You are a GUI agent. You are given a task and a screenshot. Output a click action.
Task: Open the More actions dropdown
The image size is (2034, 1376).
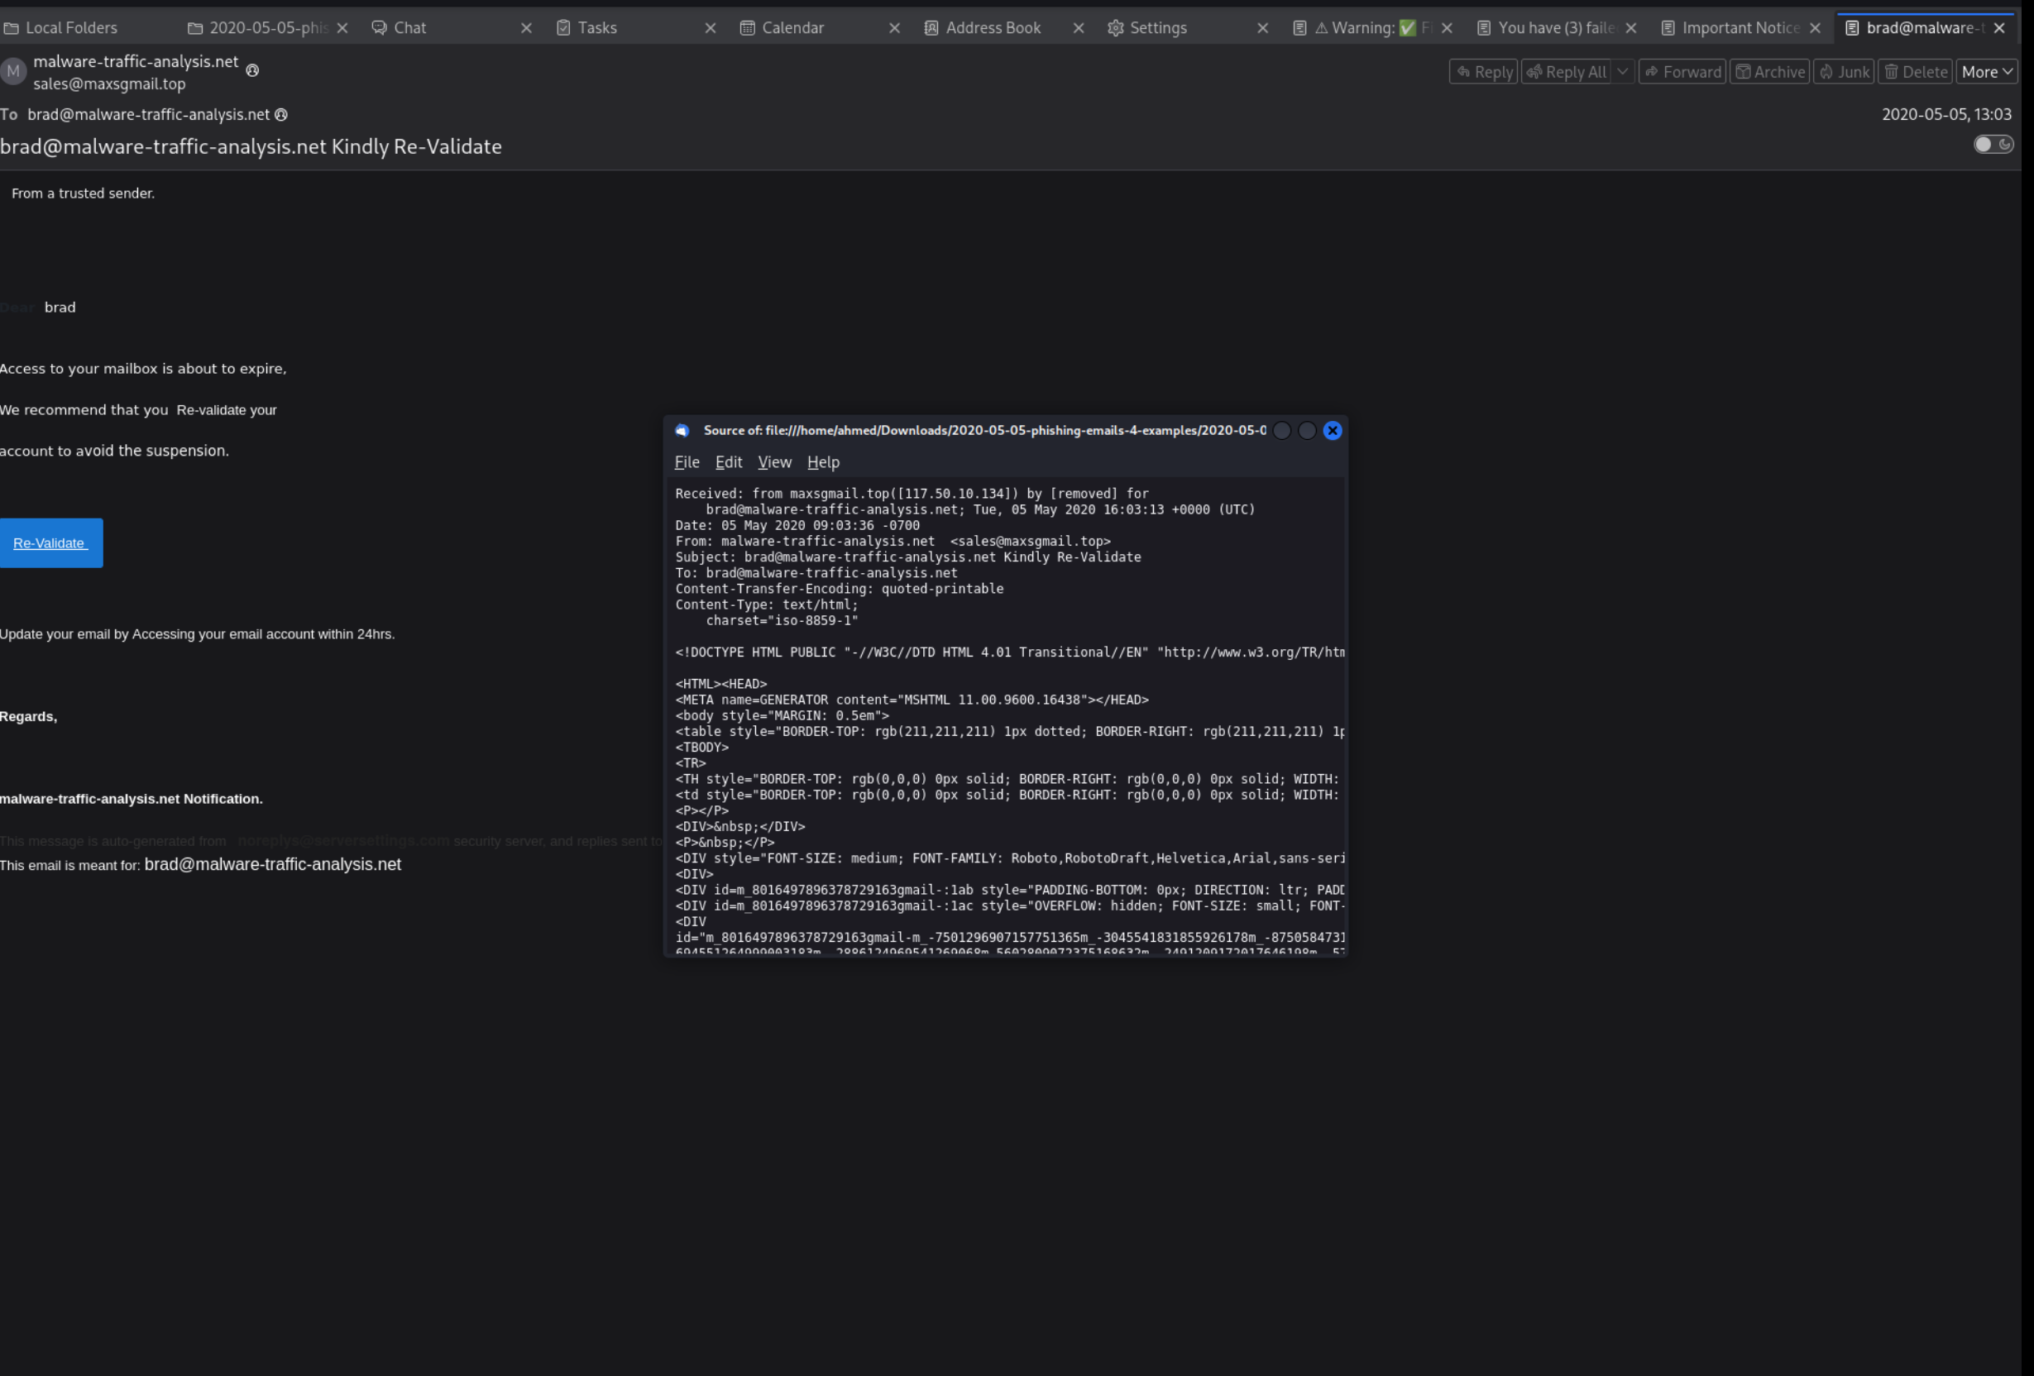point(1986,72)
